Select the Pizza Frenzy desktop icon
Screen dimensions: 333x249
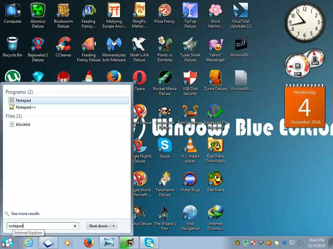click(165, 13)
